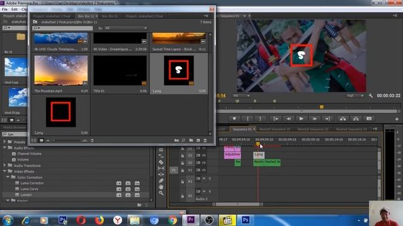Select the Luma Curve effect

pos(29,189)
